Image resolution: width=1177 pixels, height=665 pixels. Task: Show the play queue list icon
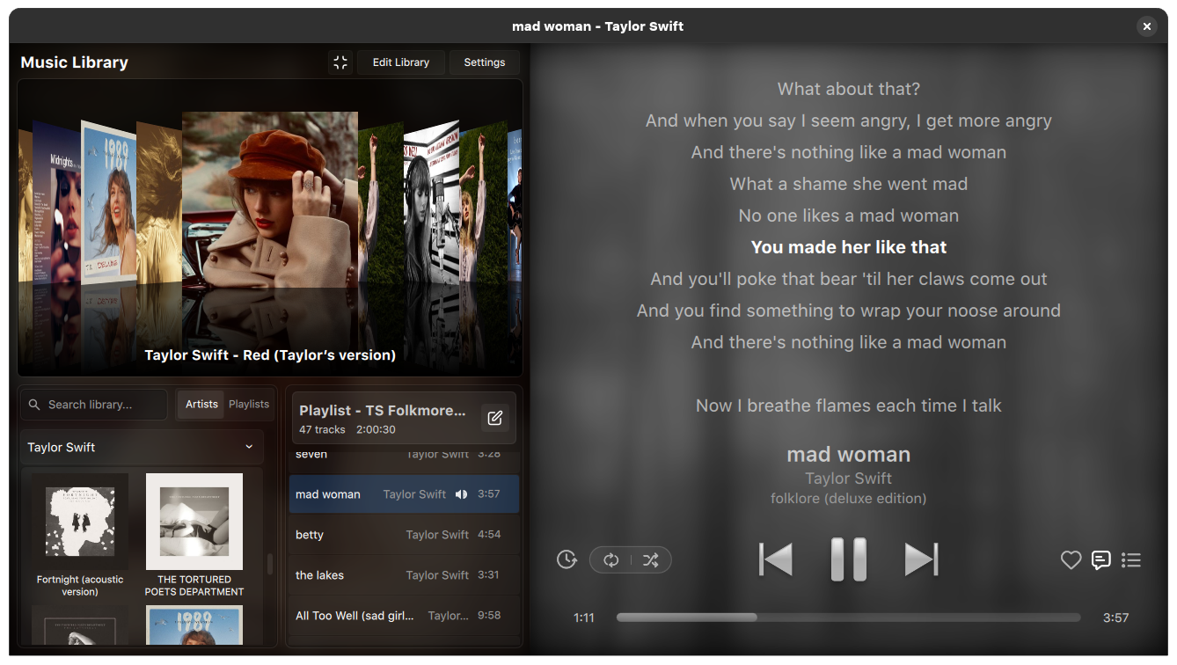[x=1131, y=560]
